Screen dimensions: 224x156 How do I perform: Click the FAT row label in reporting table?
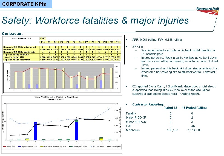pos(129,126)
